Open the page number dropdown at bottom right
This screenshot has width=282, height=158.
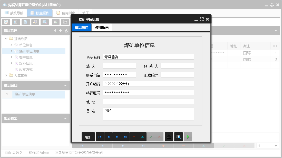click(276, 145)
